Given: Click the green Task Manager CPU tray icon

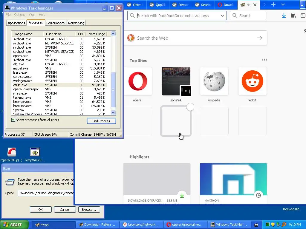Looking at the screenshot, I should 268,225.
